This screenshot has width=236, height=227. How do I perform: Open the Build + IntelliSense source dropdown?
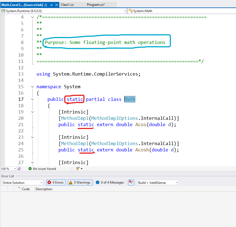pyautogui.click(x=158, y=182)
